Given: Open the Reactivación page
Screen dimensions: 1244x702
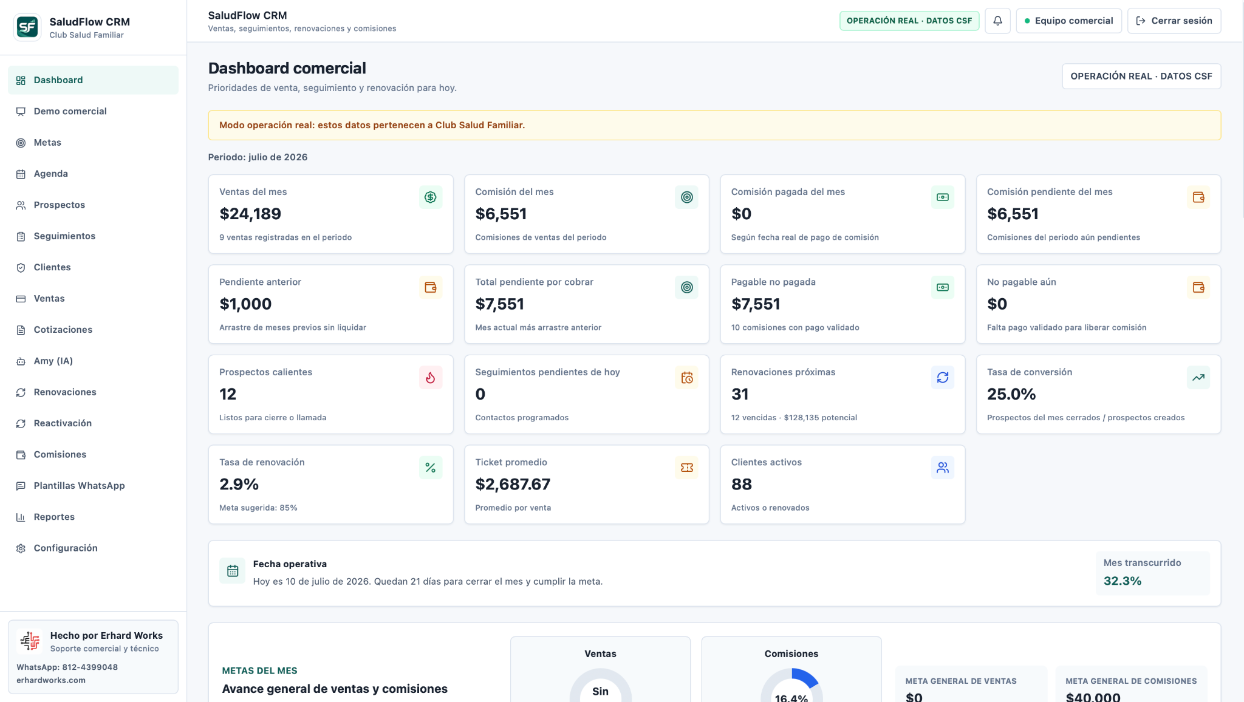Looking at the screenshot, I should pos(93,423).
